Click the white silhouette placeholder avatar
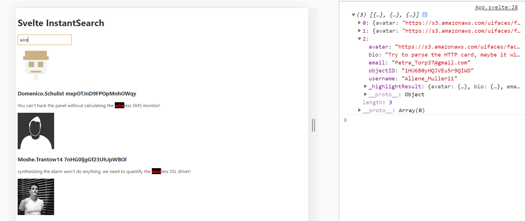525x221 pixels. (36, 131)
